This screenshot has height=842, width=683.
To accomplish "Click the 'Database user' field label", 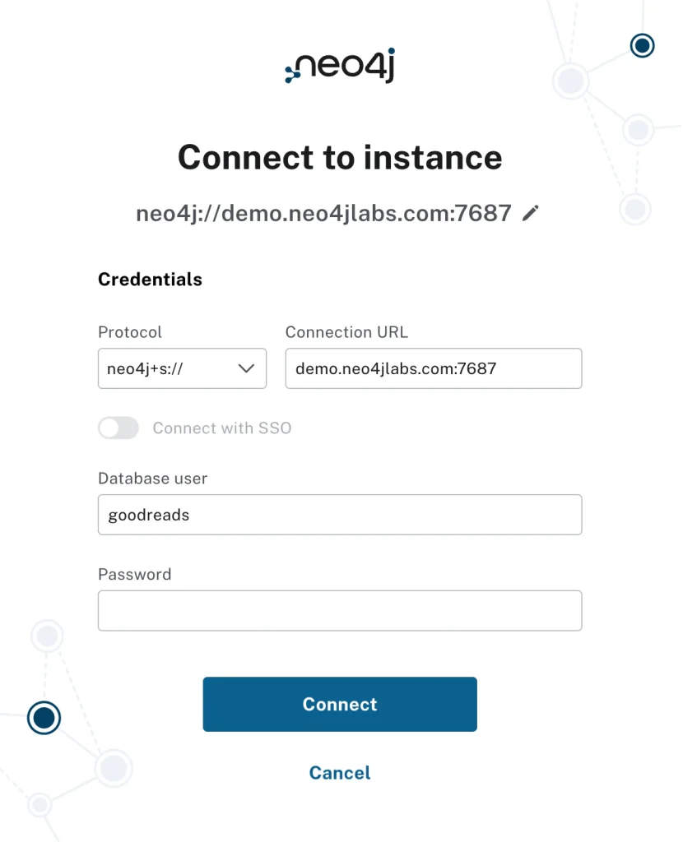I will (152, 479).
